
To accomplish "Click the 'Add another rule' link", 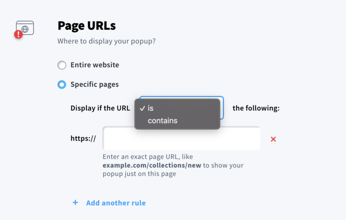I will click(116, 203).
